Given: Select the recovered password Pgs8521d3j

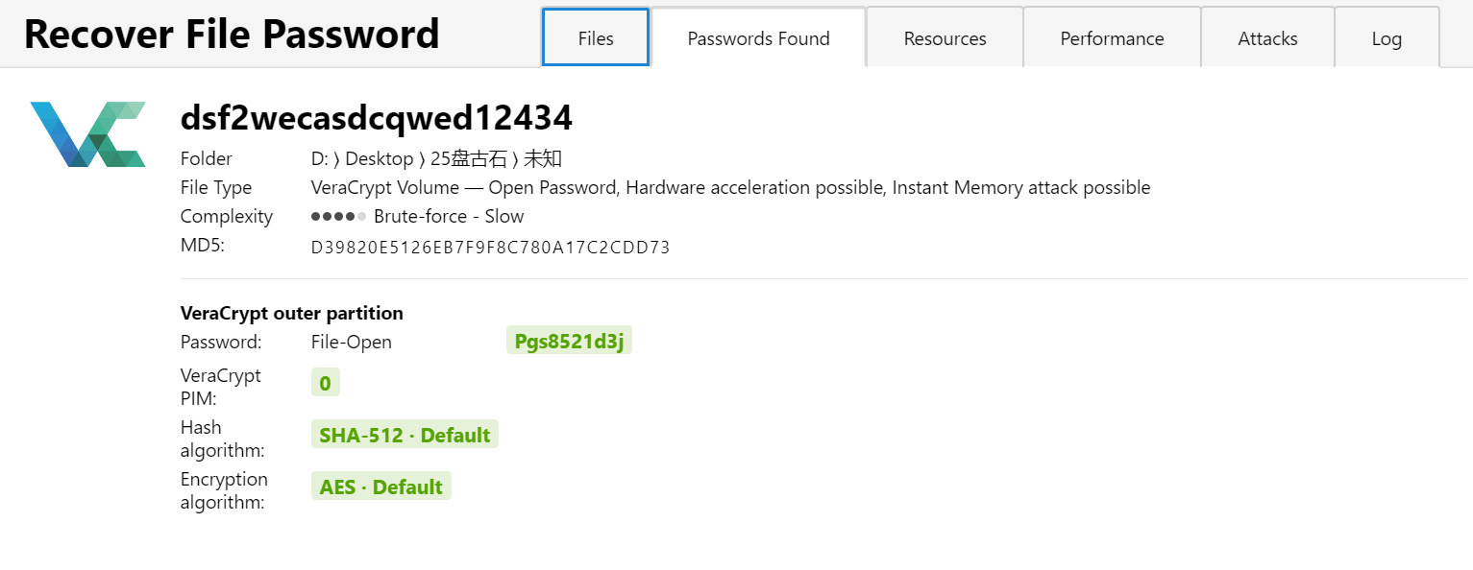Looking at the screenshot, I should (569, 341).
